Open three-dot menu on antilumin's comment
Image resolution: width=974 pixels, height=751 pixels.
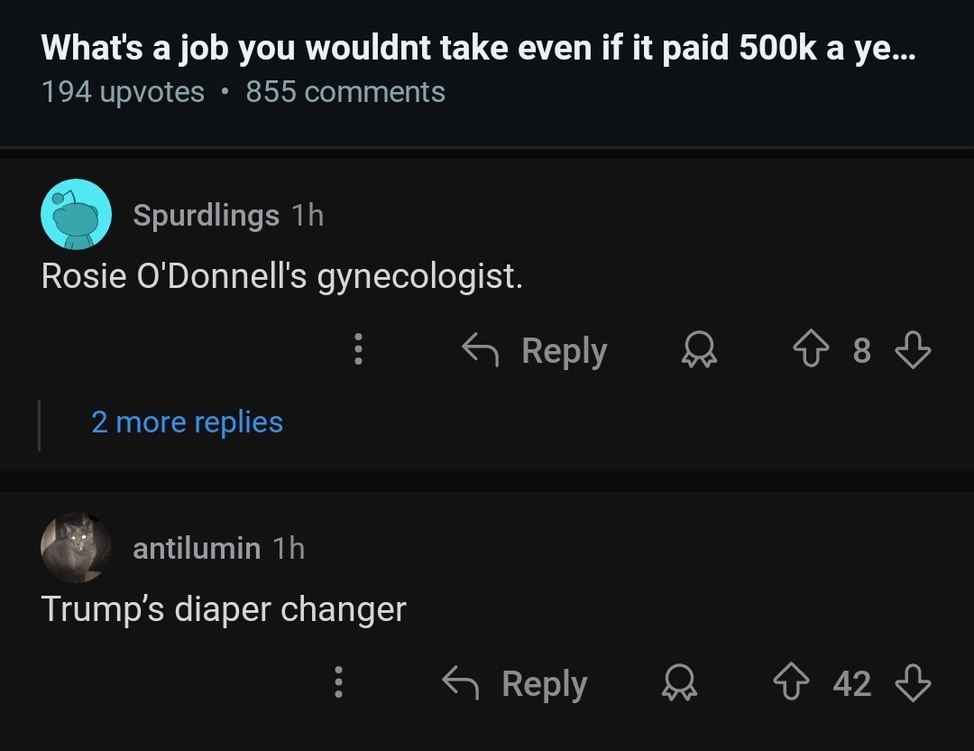point(338,682)
